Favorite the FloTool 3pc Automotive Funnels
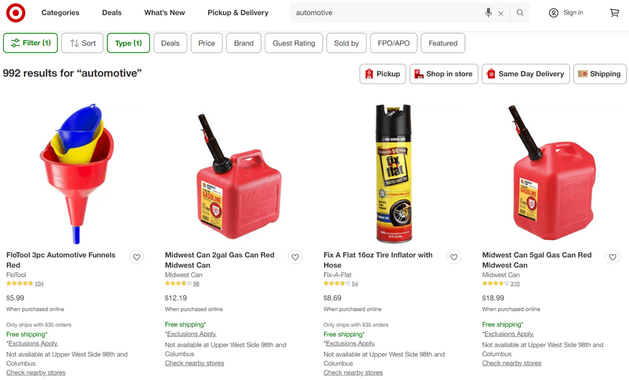The image size is (629, 380). pos(136,257)
